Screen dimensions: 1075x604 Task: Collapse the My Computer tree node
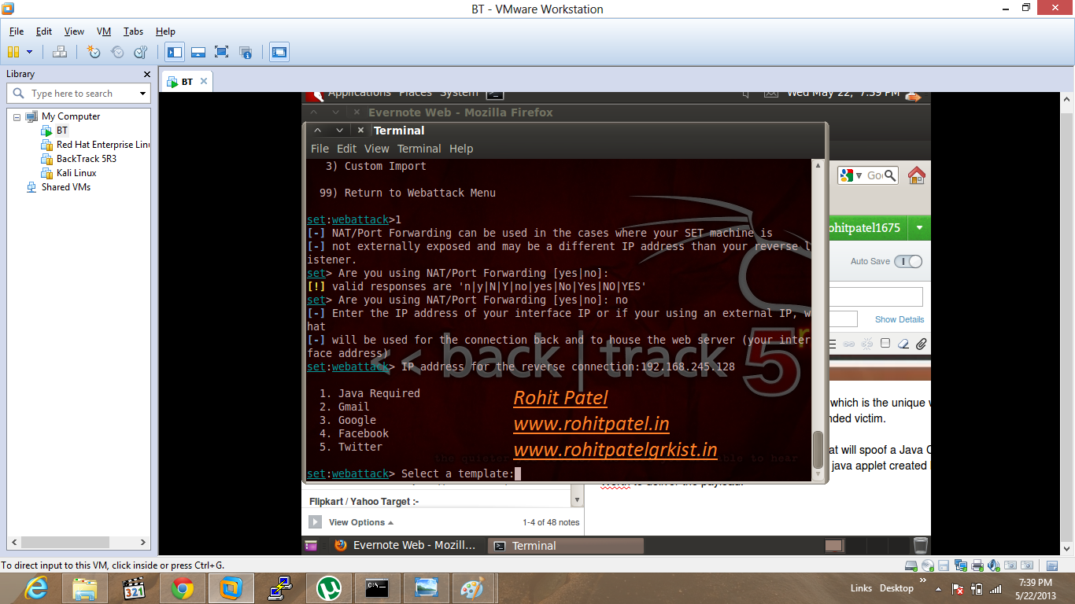[x=18, y=116]
